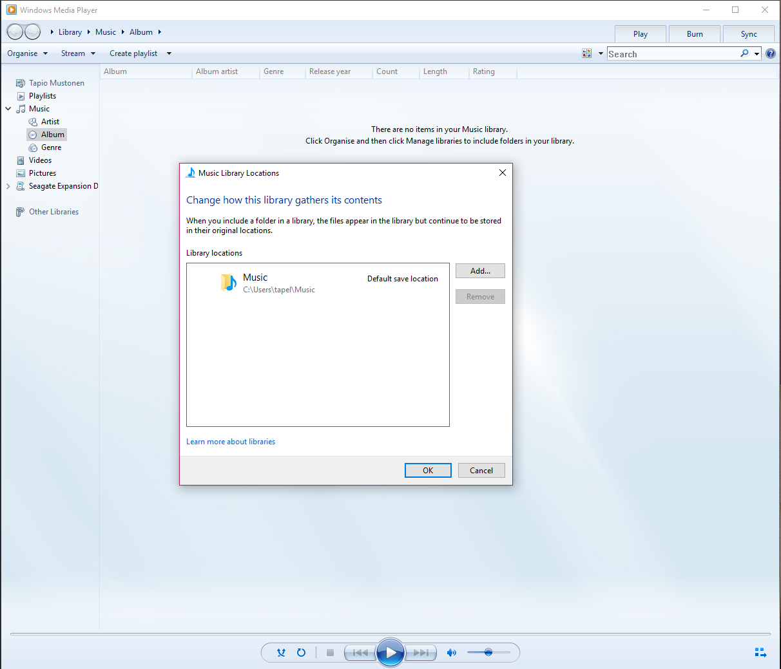The width and height of the screenshot is (781, 669).
Task: Sort by Release year column
Action: (x=339, y=71)
